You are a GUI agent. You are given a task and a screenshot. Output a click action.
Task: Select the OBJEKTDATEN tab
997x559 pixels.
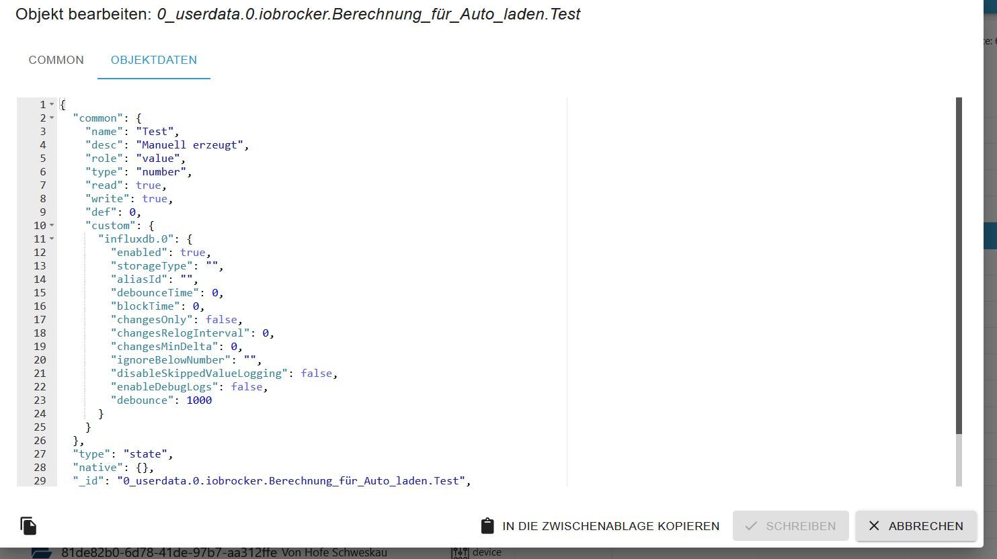tap(154, 60)
